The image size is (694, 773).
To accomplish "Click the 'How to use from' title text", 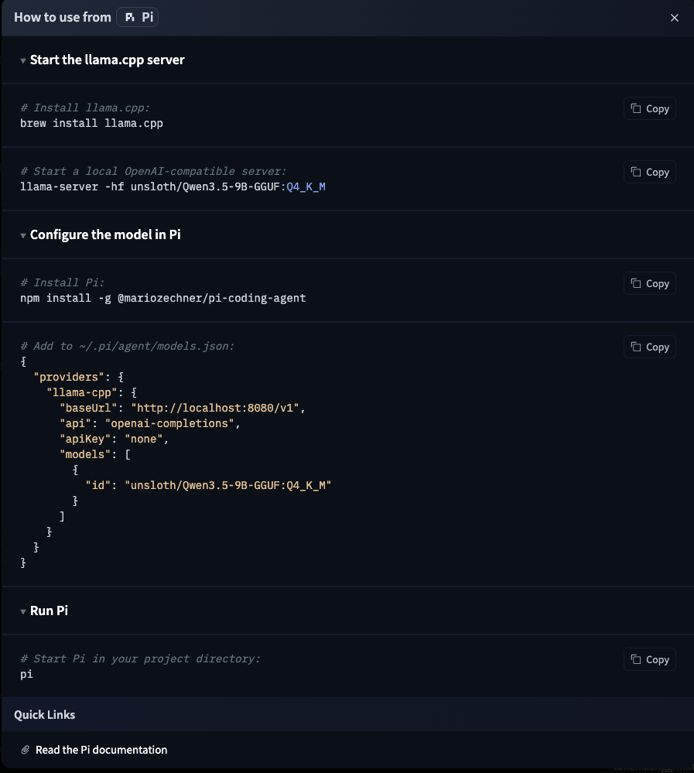I will (x=63, y=17).
